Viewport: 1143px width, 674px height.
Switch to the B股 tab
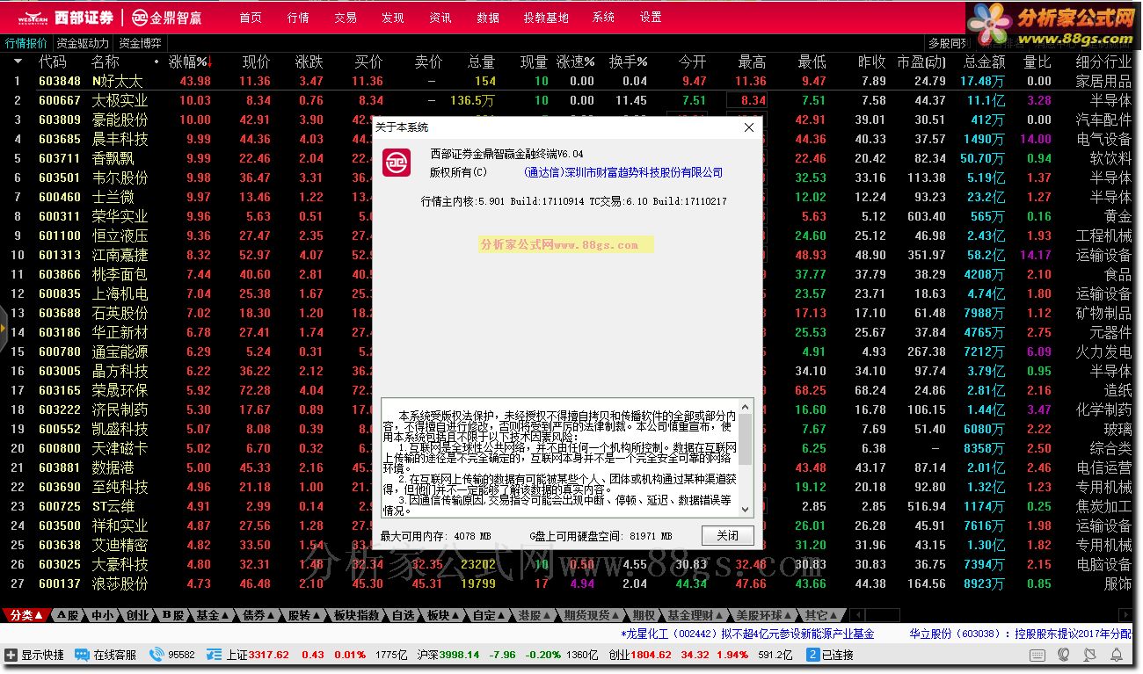tap(171, 615)
